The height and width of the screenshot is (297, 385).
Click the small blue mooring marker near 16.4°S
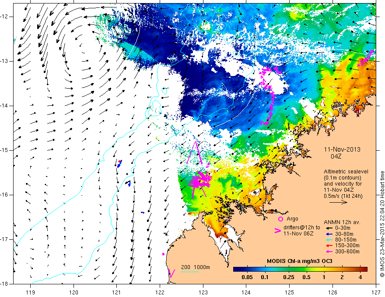click(x=143, y=212)
